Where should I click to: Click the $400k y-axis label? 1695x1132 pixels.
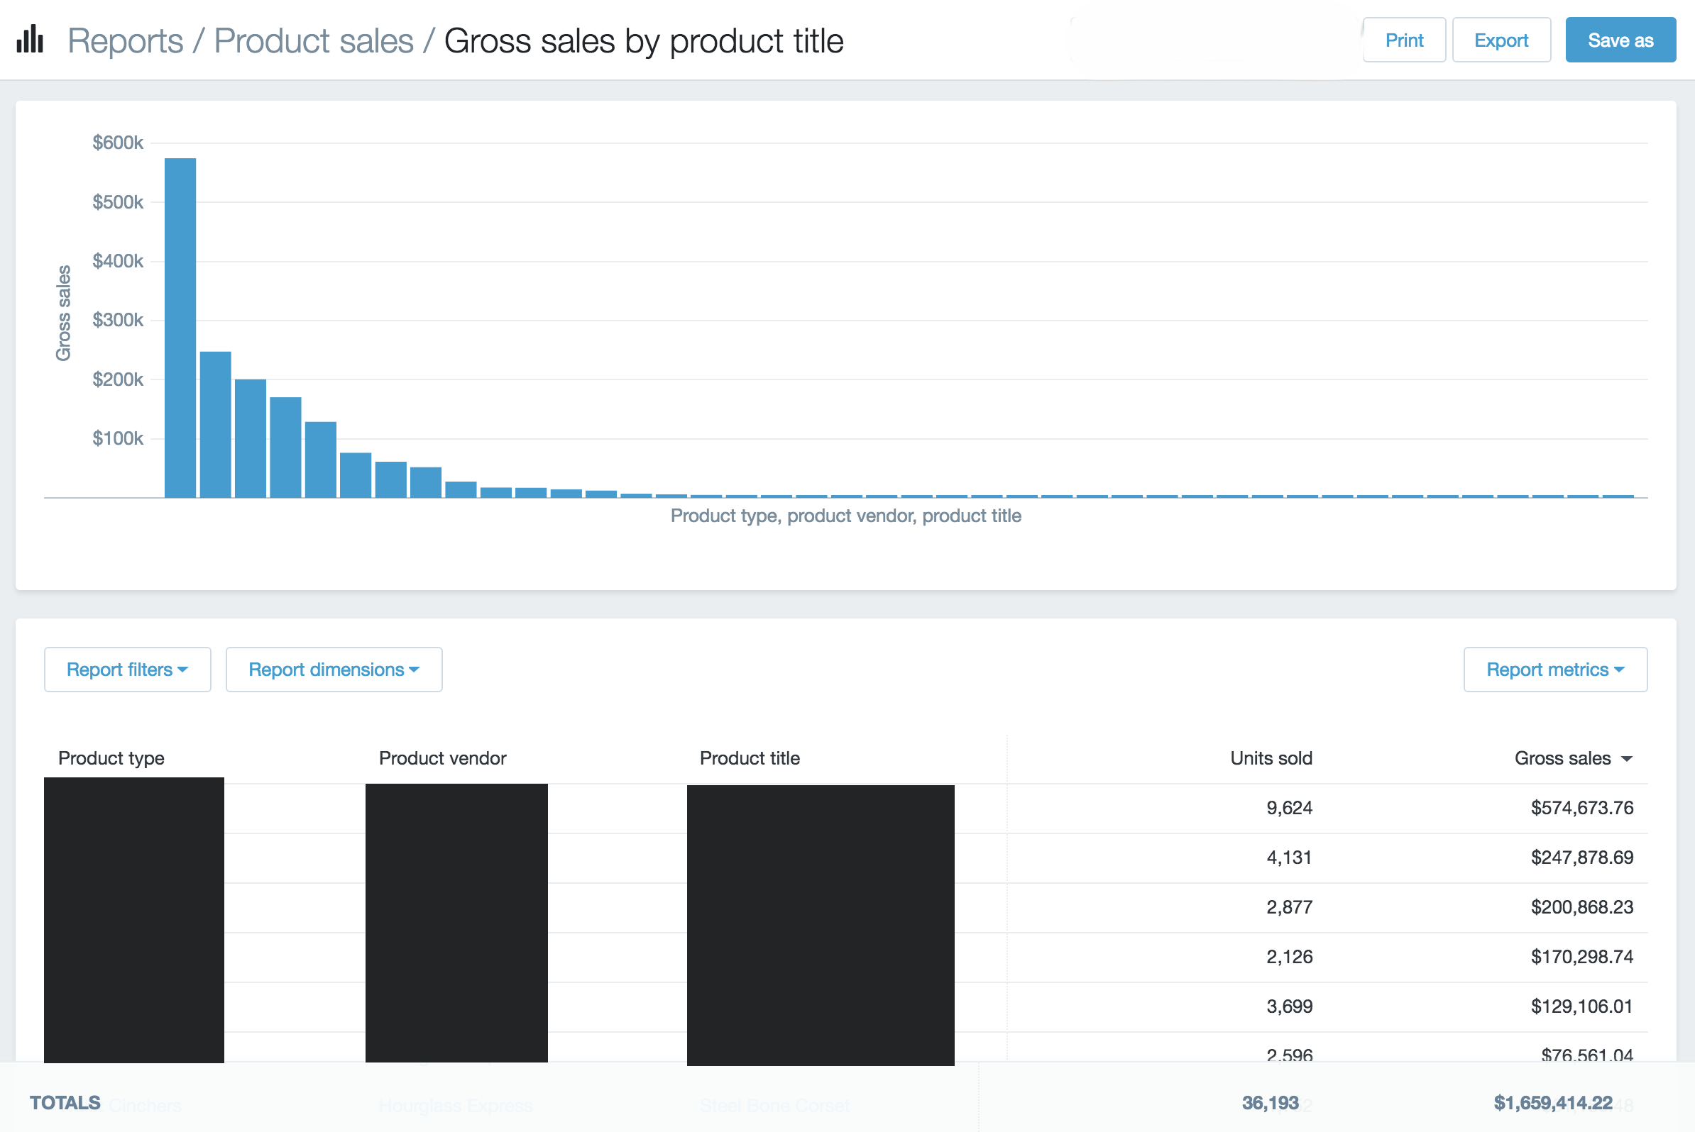(x=118, y=260)
